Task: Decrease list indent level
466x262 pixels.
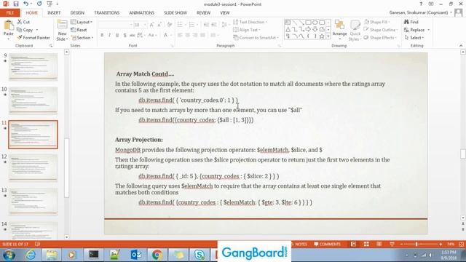Action: (206, 25)
